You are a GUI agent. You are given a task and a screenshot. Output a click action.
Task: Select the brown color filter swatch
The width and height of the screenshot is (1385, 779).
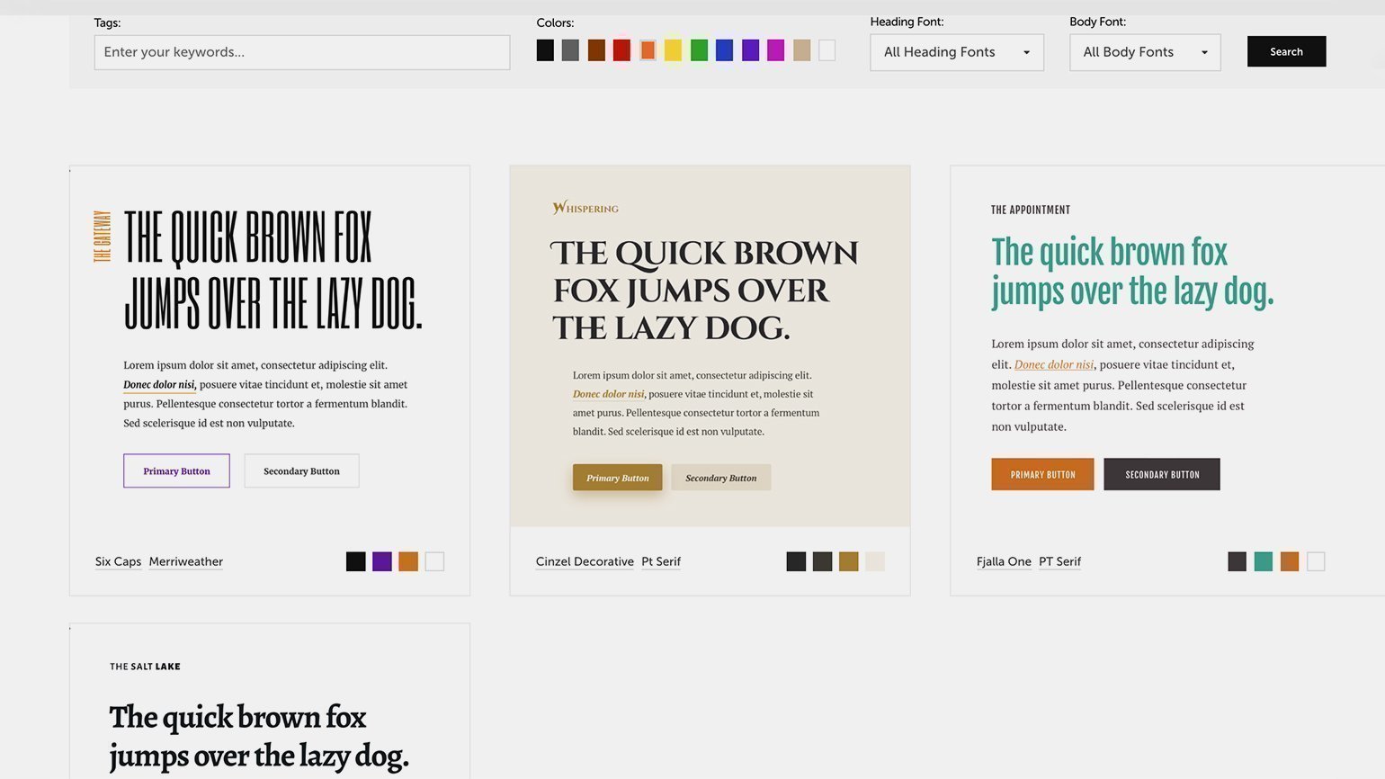[x=596, y=50]
